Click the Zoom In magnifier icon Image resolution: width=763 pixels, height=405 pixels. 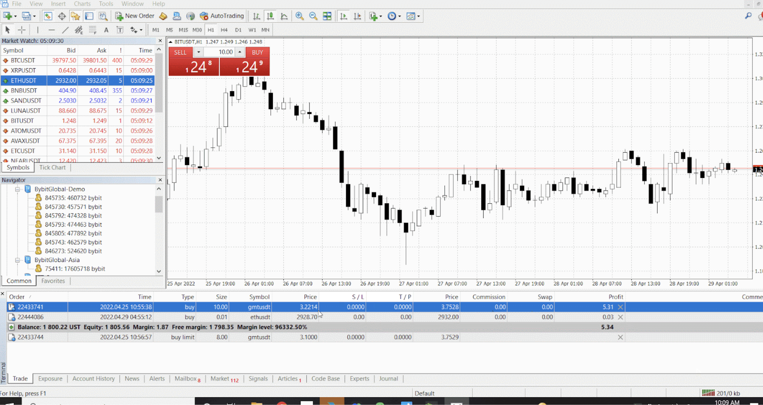(299, 16)
